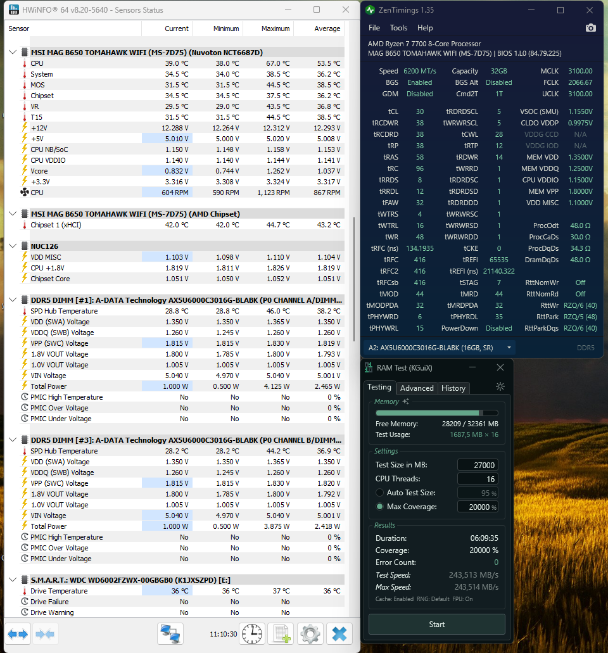Viewport: 608px width, 653px height.
Task: Click the DIMM #3 memory chip icon
Action: pyautogui.click(x=25, y=440)
